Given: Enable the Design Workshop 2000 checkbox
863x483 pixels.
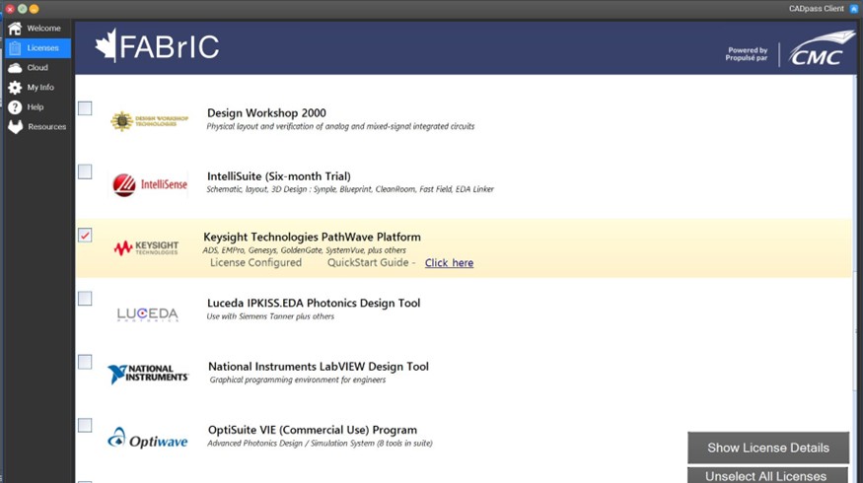Looking at the screenshot, I should [85, 108].
